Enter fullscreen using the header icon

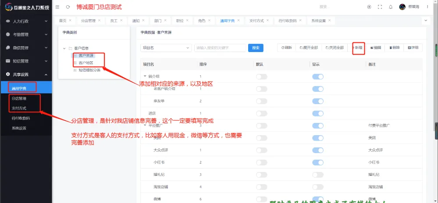click(380, 7)
